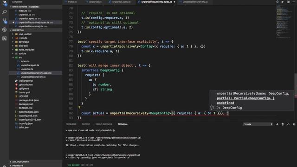Open unpartialRecursively.ts under Open Editors
Screen dimensions: 297x167
(x=36, y=26)
